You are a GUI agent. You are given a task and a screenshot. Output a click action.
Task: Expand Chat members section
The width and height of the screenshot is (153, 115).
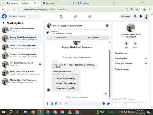coord(131,58)
